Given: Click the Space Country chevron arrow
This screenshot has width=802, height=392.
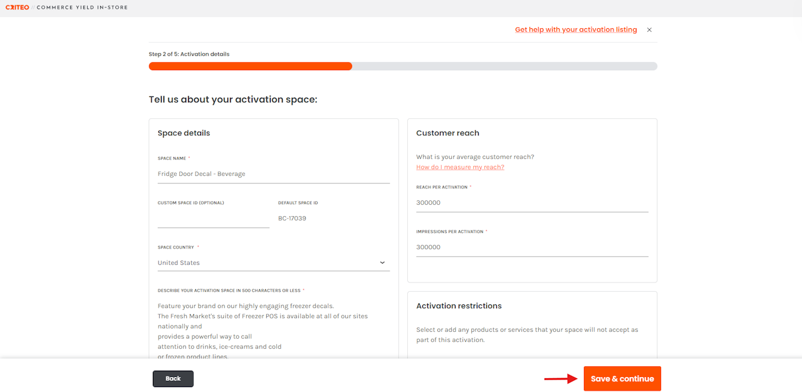Looking at the screenshot, I should coord(382,263).
